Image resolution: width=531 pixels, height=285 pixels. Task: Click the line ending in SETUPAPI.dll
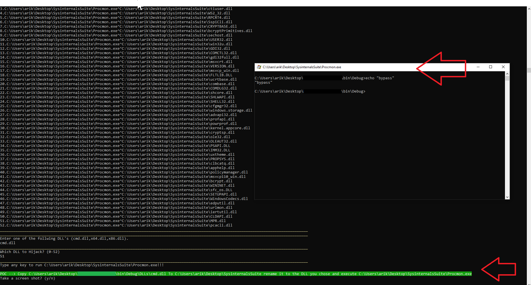118,194
